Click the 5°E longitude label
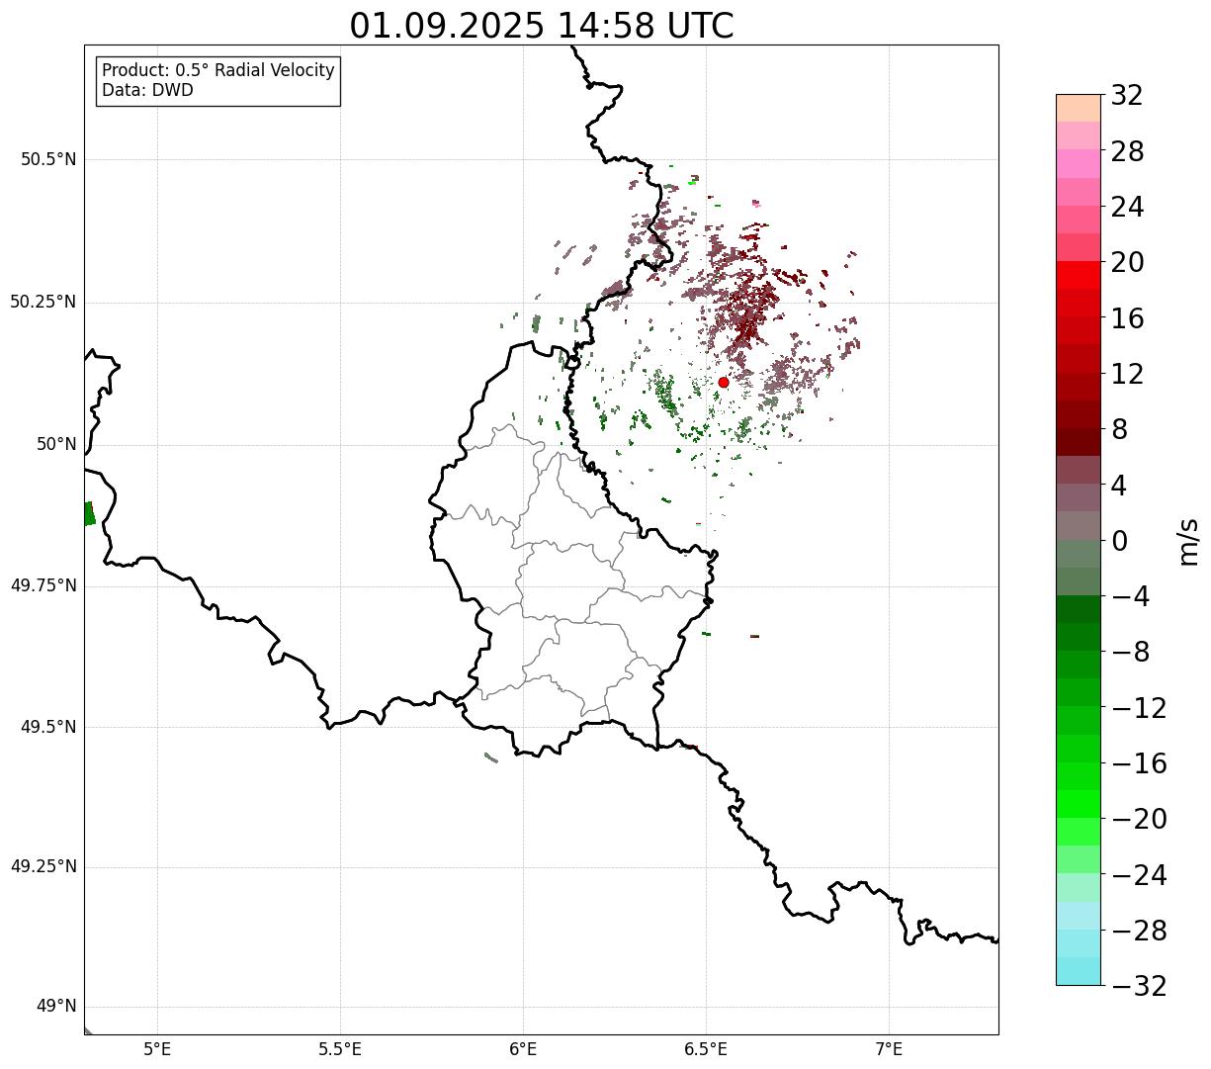The image size is (1211, 1069). point(157,1049)
